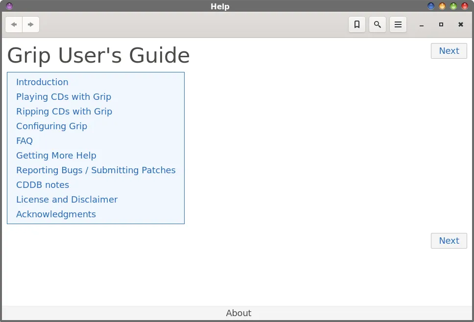Go to Configuring Grip section

pos(52,126)
